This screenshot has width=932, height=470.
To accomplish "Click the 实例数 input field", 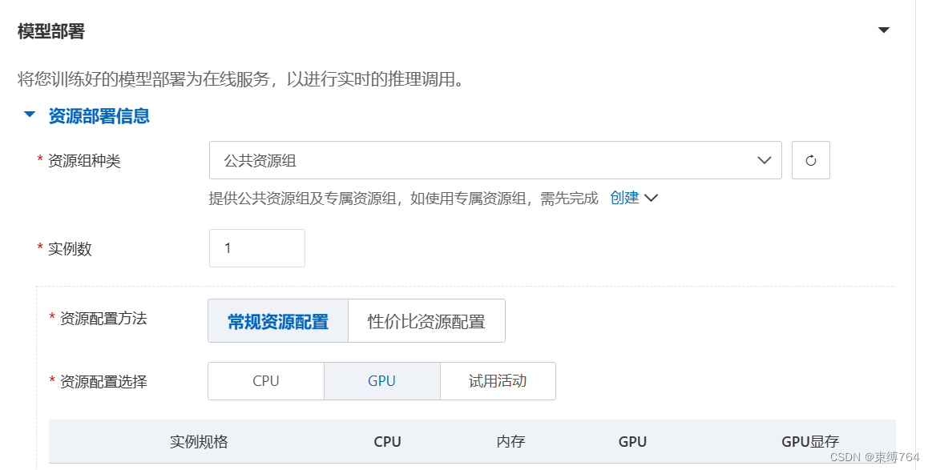I will click(256, 248).
